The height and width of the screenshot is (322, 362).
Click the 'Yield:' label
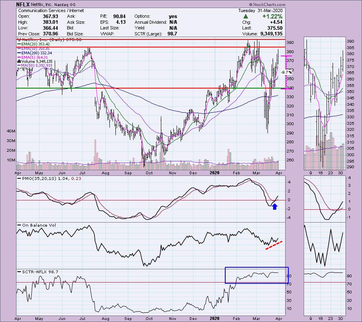point(140,28)
